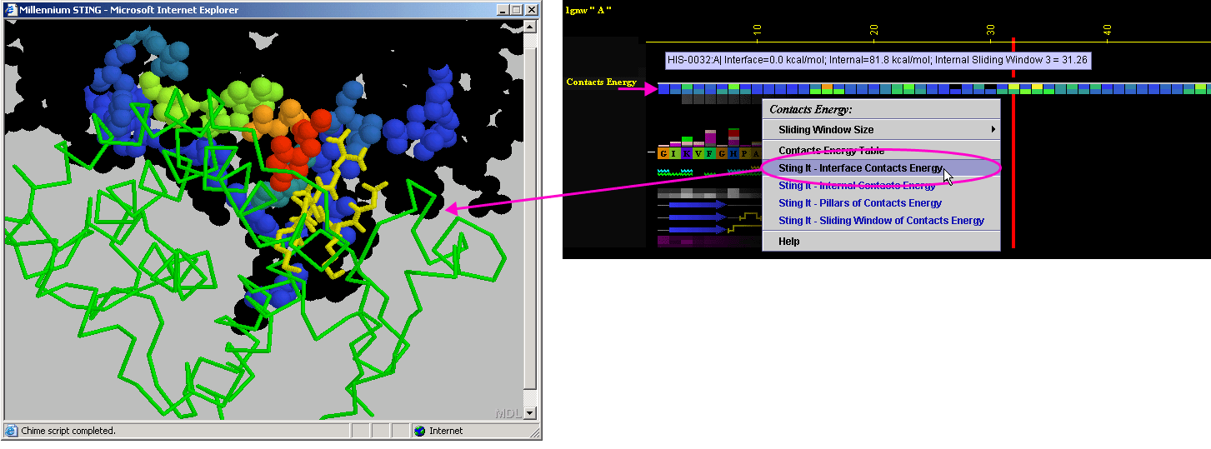Click the Internet Explorer icon in title bar
Viewport: 1211px width, 449px height.
[x=12, y=10]
